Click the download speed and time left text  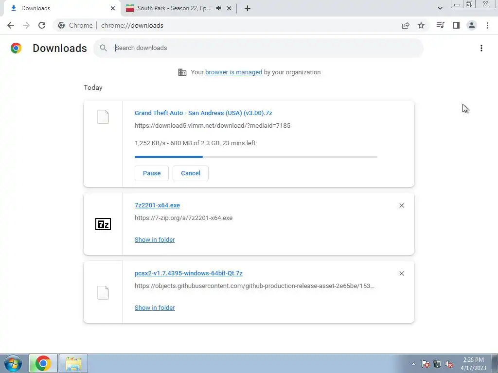coord(195,143)
